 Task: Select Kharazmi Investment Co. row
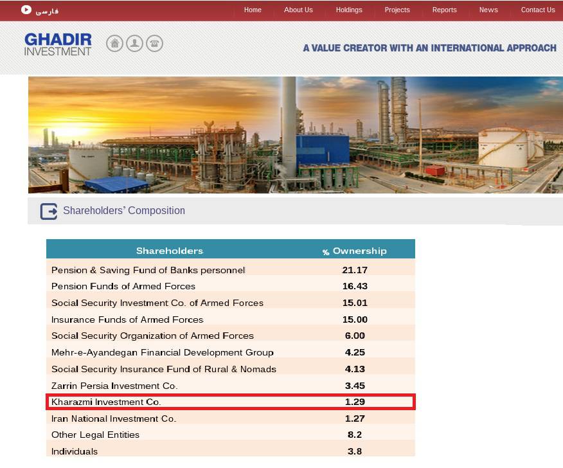231,402
